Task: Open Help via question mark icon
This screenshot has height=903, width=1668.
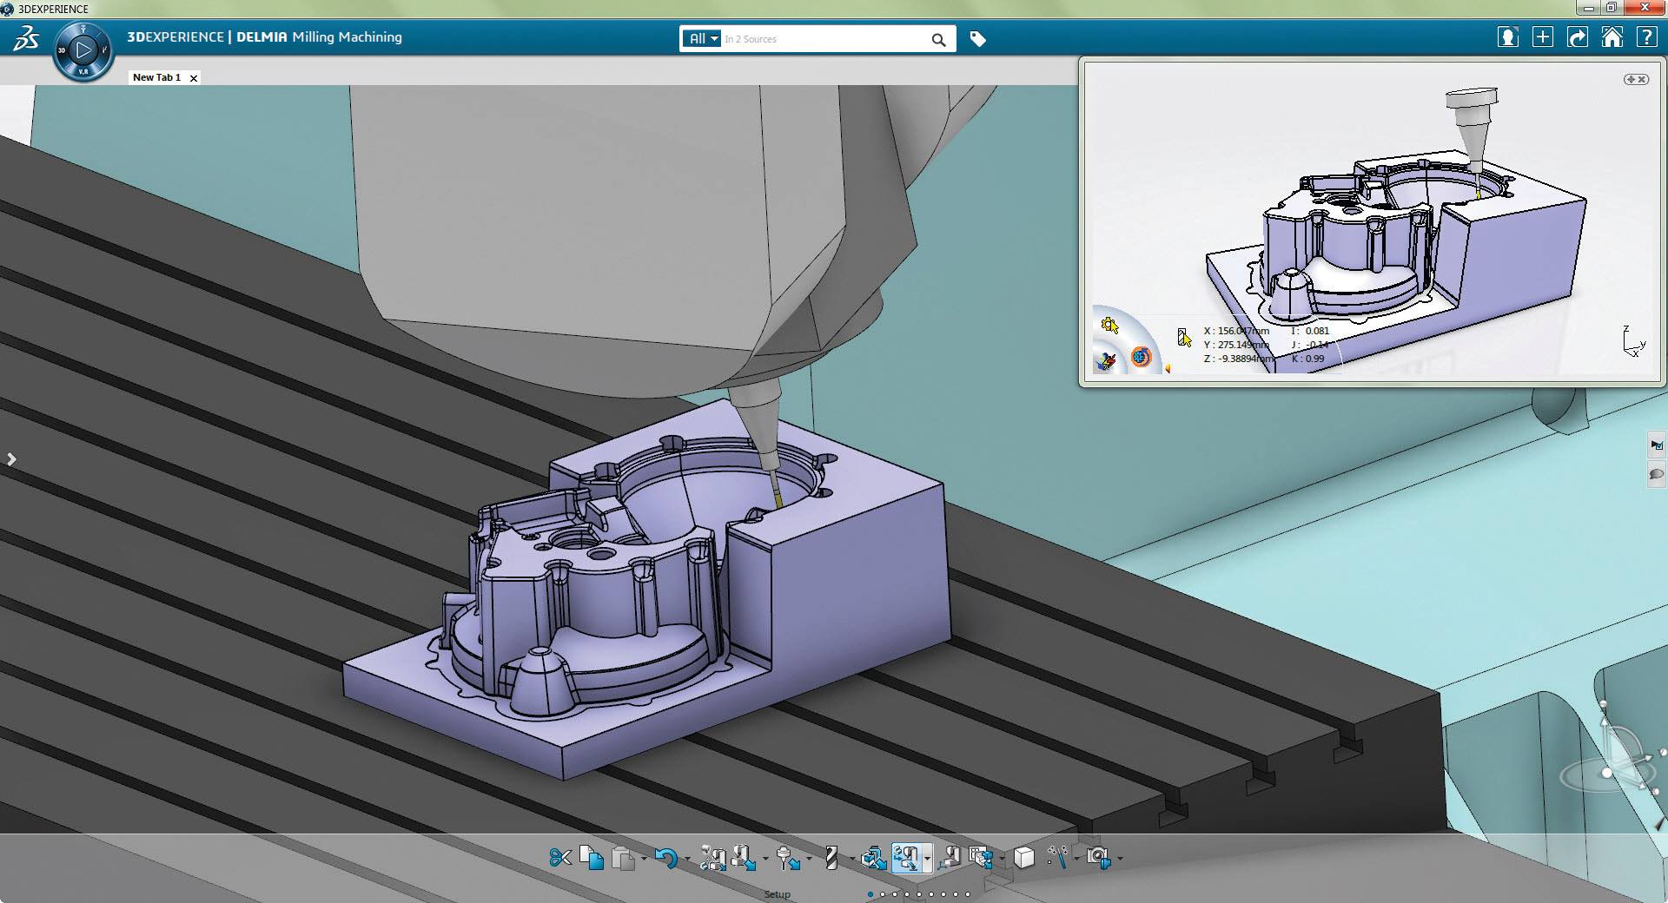Action: click(1646, 37)
